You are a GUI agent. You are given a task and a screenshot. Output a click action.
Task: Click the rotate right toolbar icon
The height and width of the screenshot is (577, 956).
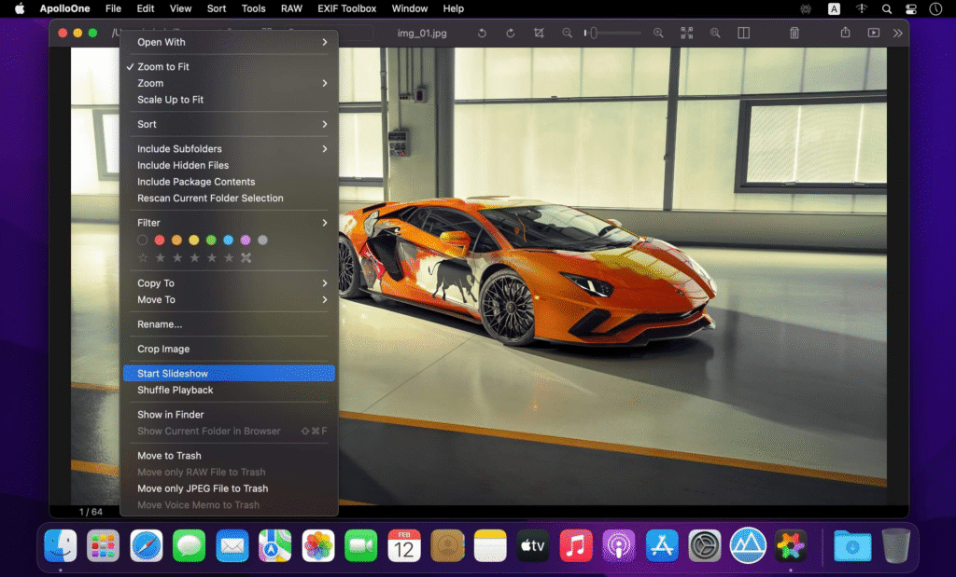coord(511,33)
